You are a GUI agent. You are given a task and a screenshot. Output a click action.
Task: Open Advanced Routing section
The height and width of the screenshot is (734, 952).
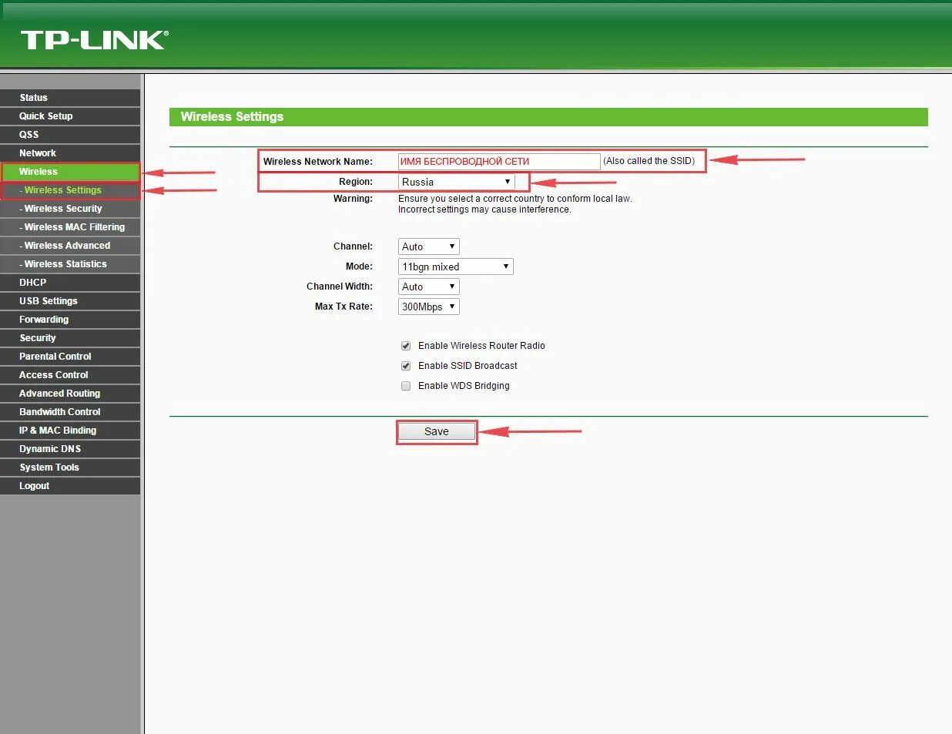[x=70, y=394]
